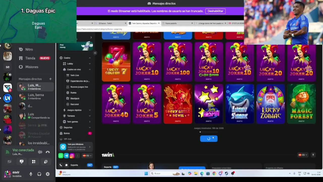Image resolution: width=323 pixels, height=182 pixels.
Task: Switch to the Nueva pestaña browser tab
Action: (x=178, y=23)
